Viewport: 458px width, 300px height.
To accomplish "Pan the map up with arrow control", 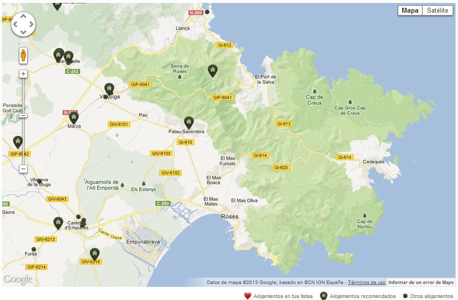I will pos(23,17).
